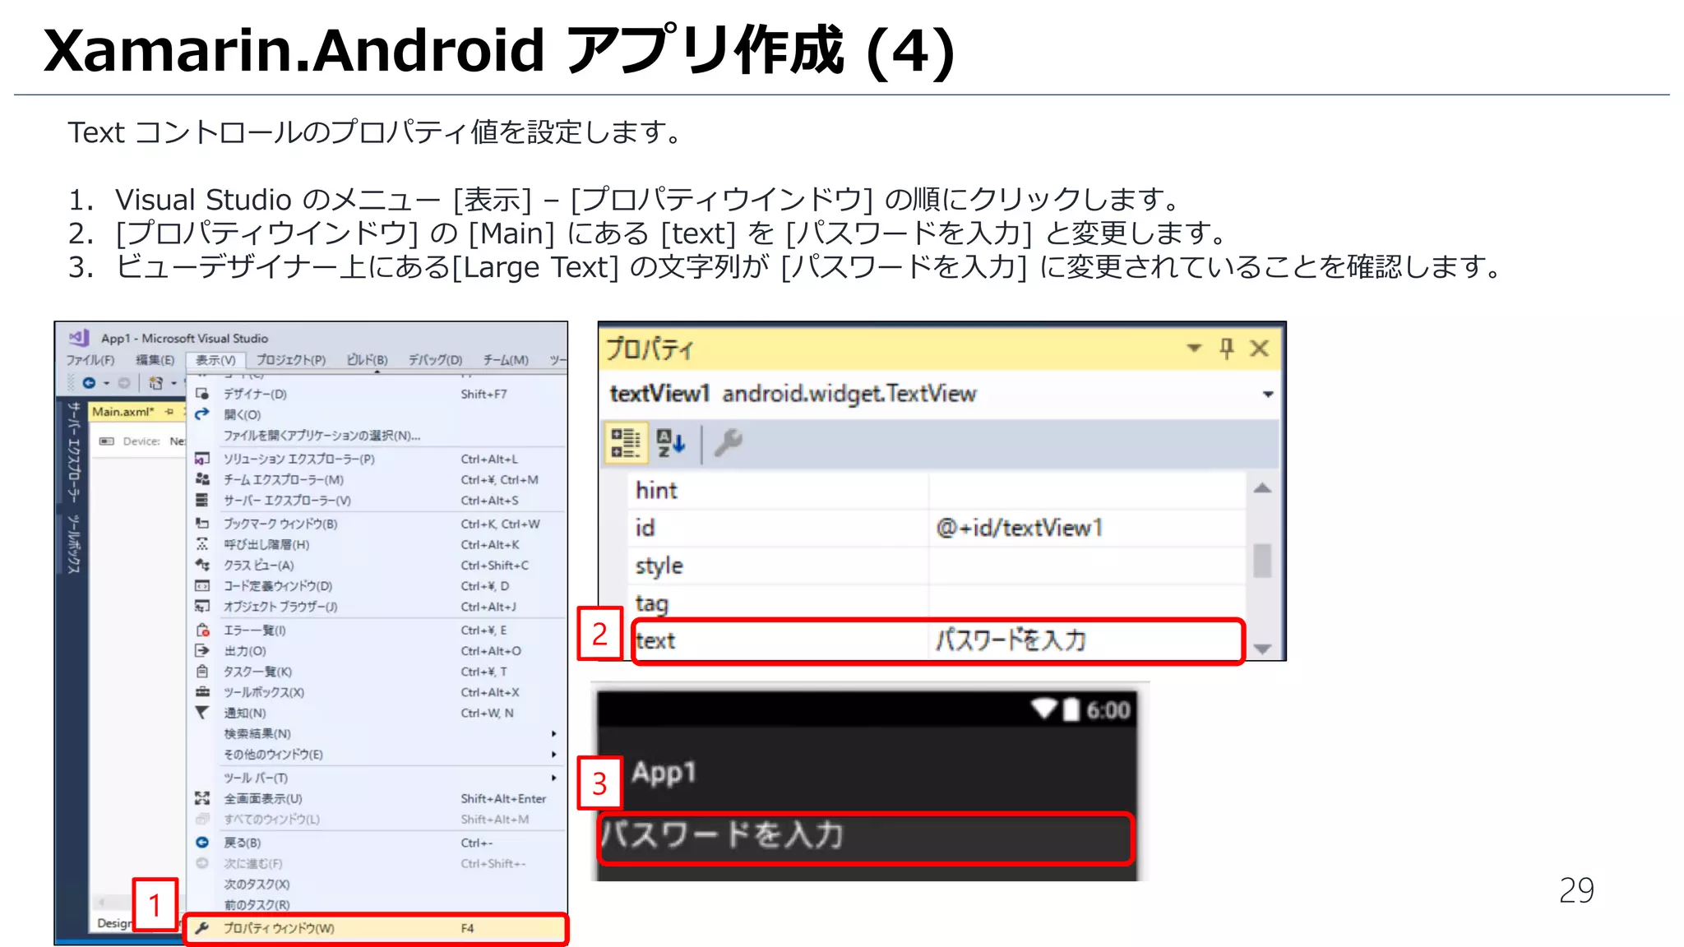Screen dimensions: 1684x947
Task: Expand 検索結果(N) submenu
Action: 377,733
